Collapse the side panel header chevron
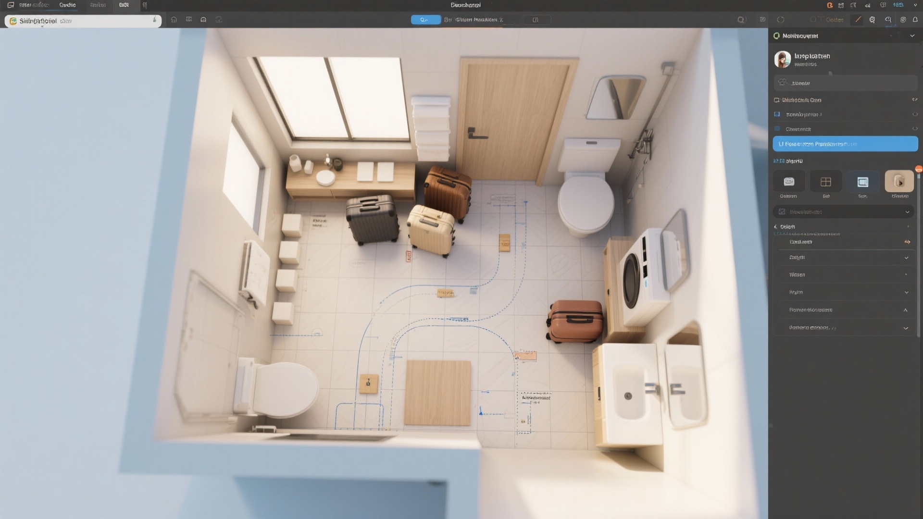The width and height of the screenshot is (923, 519). pos(912,36)
